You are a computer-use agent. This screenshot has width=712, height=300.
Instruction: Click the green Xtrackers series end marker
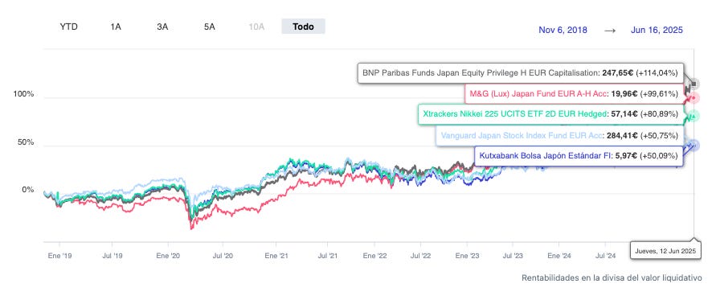click(694, 117)
